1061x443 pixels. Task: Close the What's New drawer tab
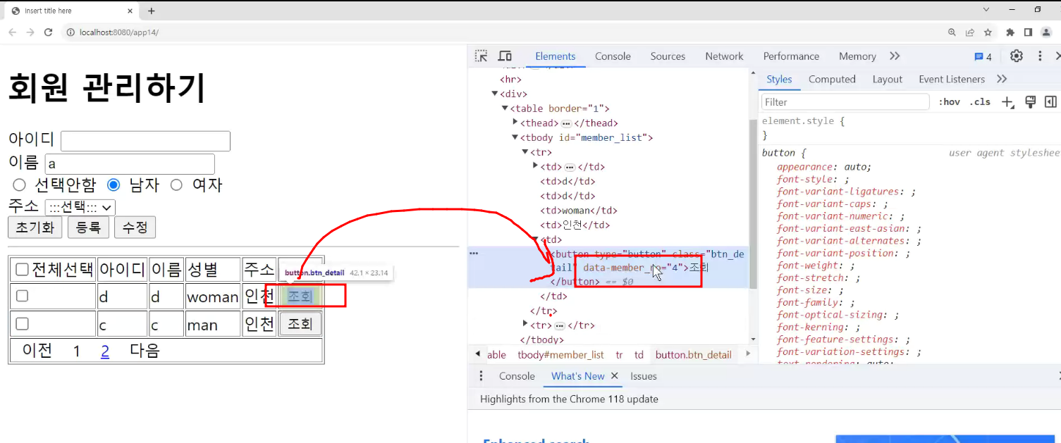pos(614,376)
